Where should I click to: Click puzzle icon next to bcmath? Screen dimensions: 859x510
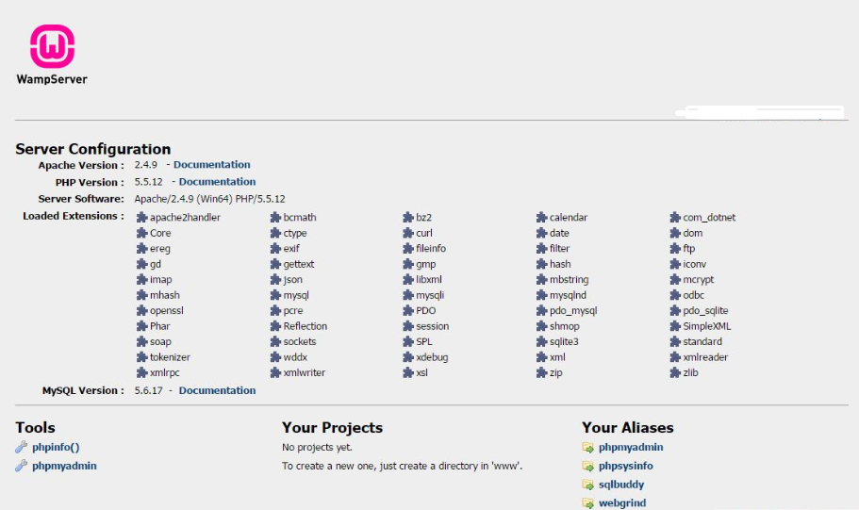tap(275, 218)
